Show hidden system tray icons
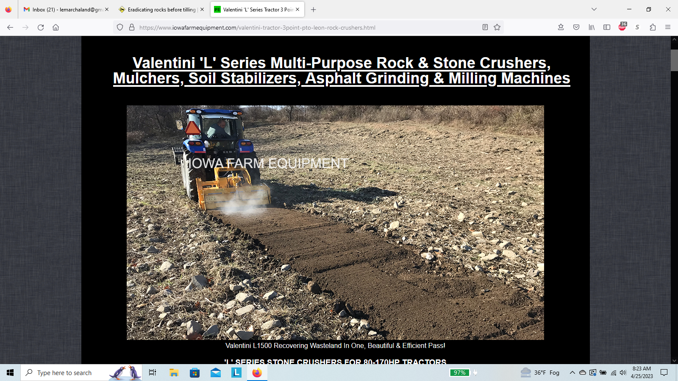Image resolution: width=678 pixels, height=381 pixels. pos(572,373)
